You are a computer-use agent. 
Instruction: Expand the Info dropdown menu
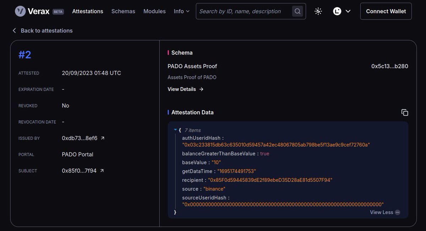[181, 11]
